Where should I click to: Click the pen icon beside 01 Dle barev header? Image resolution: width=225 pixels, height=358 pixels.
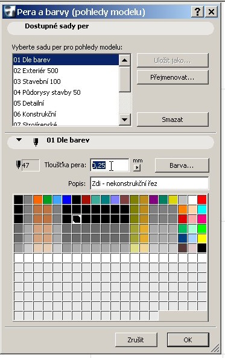pyautogui.click(x=36, y=142)
